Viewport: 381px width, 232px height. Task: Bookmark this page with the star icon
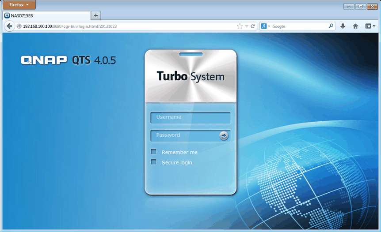(240, 26)
